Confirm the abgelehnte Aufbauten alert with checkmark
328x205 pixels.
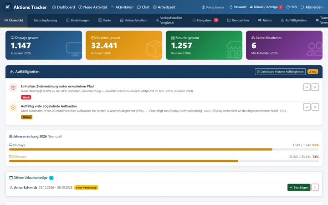point(307,107)
